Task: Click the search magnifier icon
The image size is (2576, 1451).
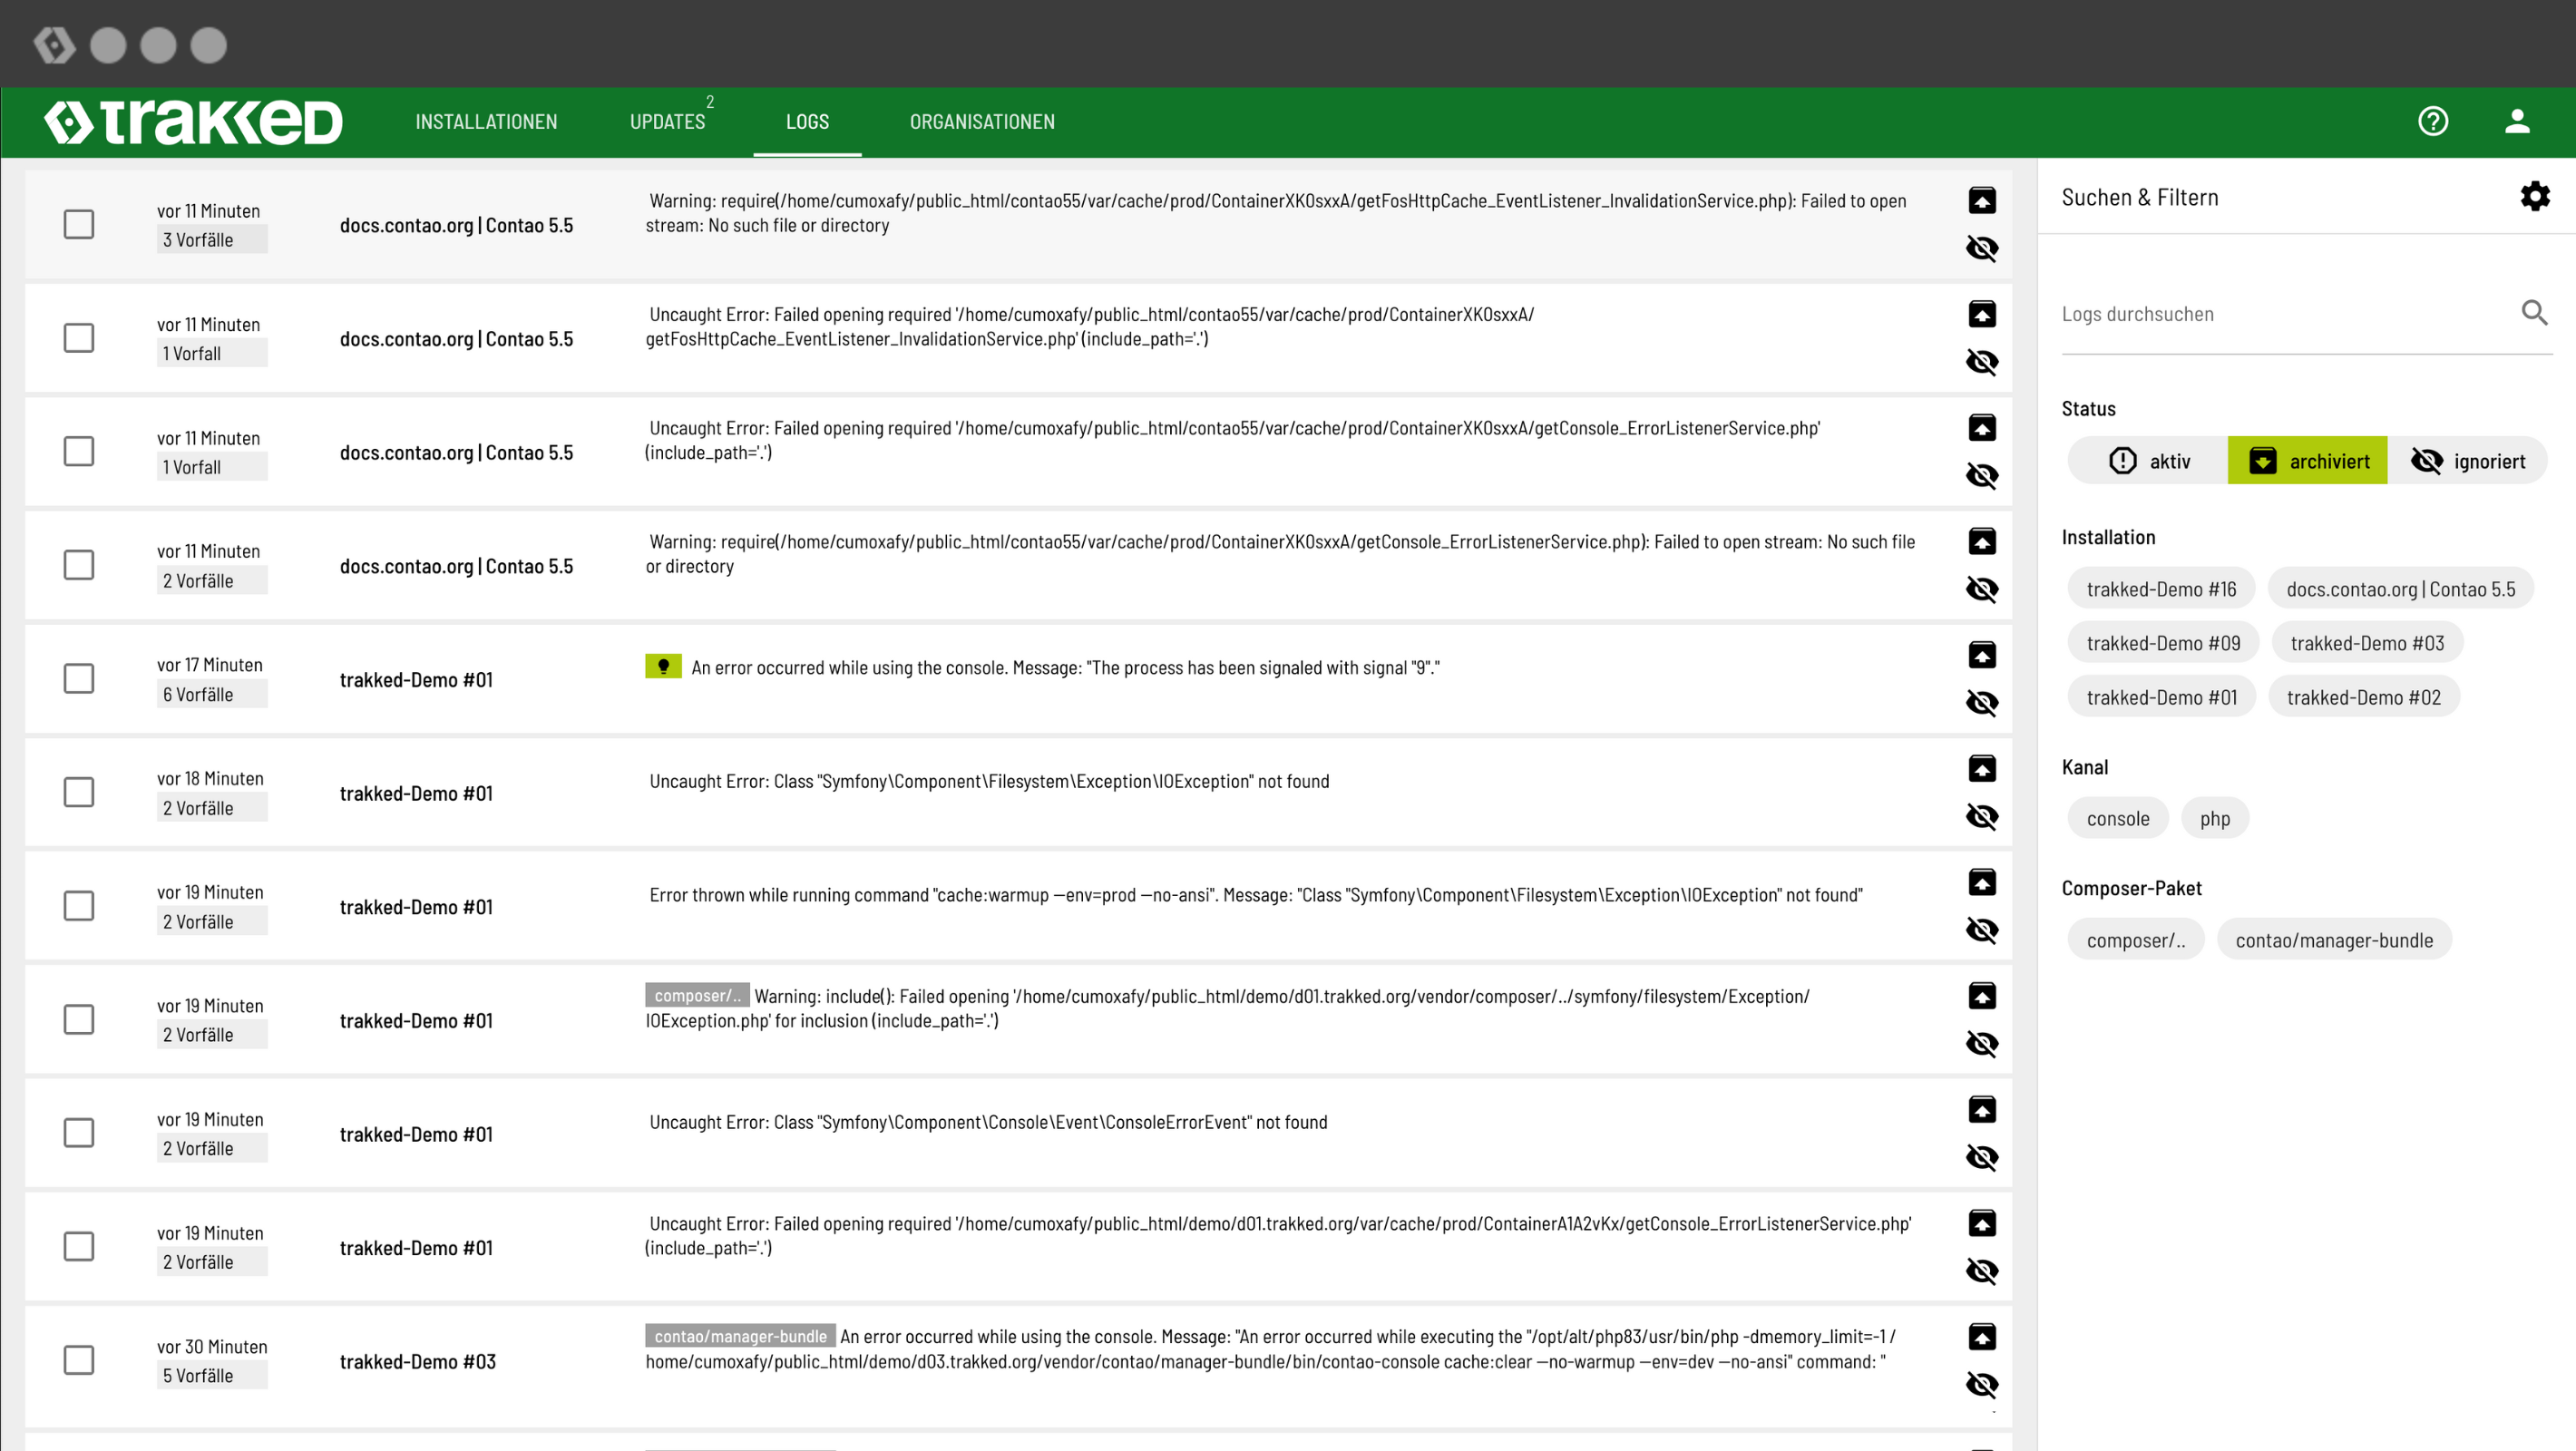Action: click(x=2533, y=313)
